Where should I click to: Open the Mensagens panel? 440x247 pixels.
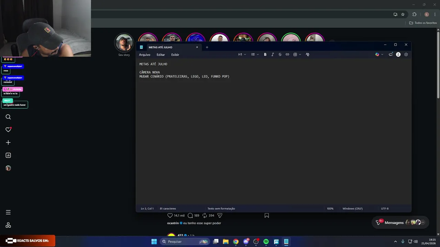tap(400, 222)
